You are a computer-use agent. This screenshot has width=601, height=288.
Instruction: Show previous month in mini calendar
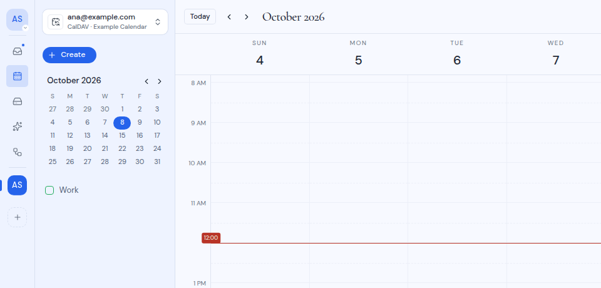point(146,81)
